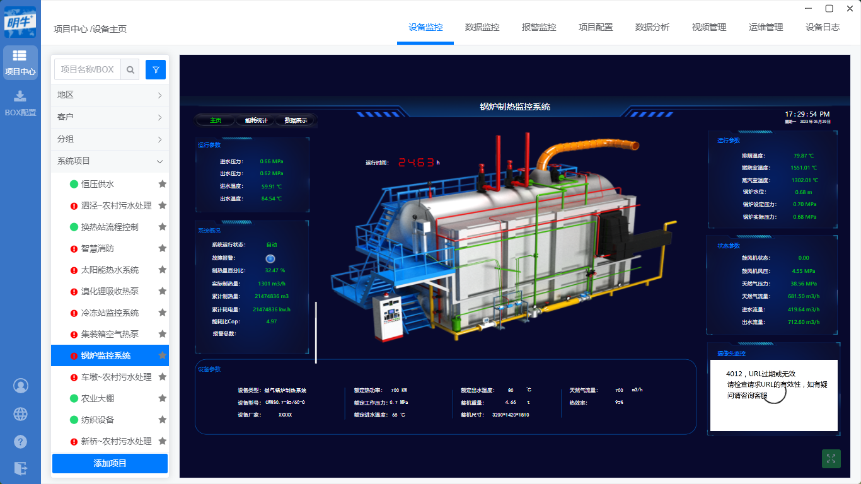Click the user profile icon in sidebar
The height and width of the screenshot is (484, 861).
click(21, 385)
